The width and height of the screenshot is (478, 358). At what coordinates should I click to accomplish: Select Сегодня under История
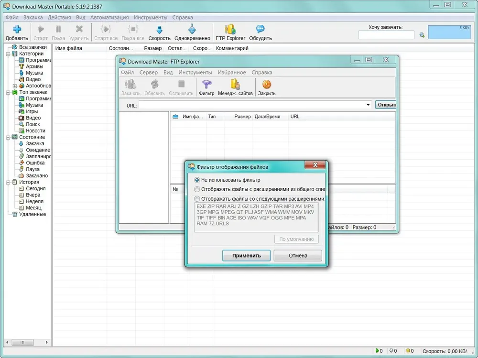pos(35,188)
